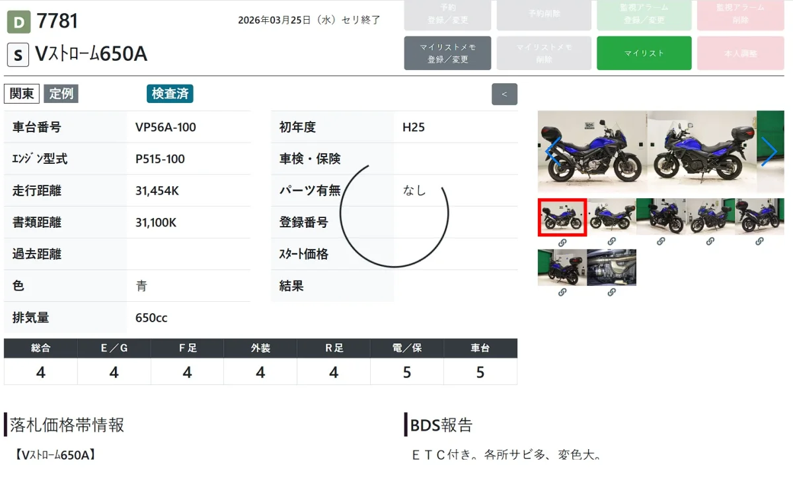Click the 監視アラーム 登録/変更 button
793x494 pixels.
pos(644,15)
